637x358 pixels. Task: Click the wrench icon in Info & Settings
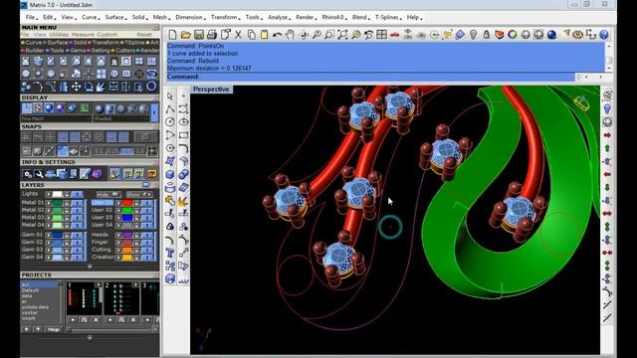point(39,174)
